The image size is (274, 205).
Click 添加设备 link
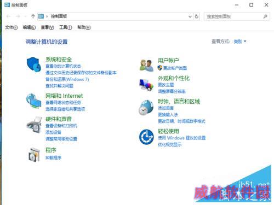coord(53,132)
